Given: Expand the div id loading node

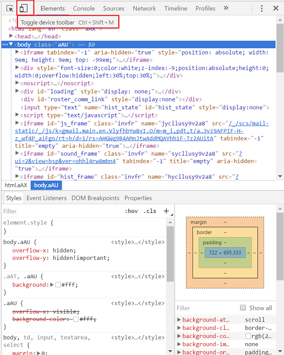Looking at the screenshot, I should click(x=17, y=91).
